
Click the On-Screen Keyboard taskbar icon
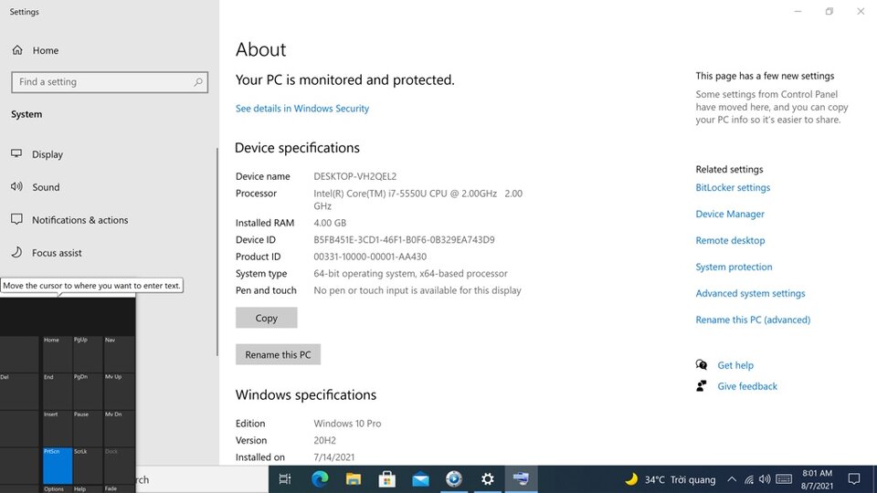(x=521, y=479)
